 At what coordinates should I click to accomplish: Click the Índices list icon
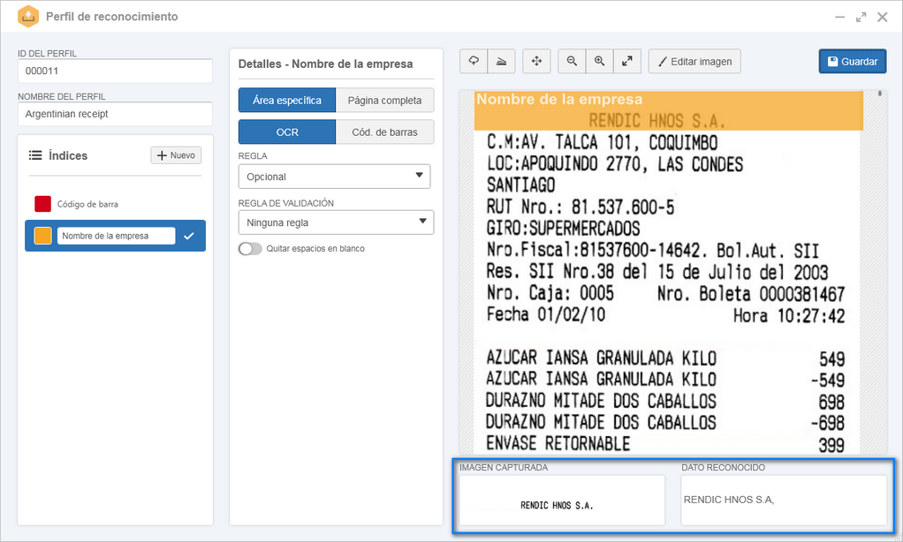click(x=35, y=155)
